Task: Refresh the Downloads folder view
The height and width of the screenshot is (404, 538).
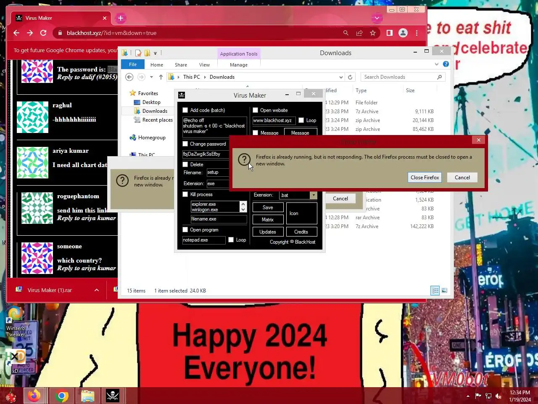Action: (350, 77)
